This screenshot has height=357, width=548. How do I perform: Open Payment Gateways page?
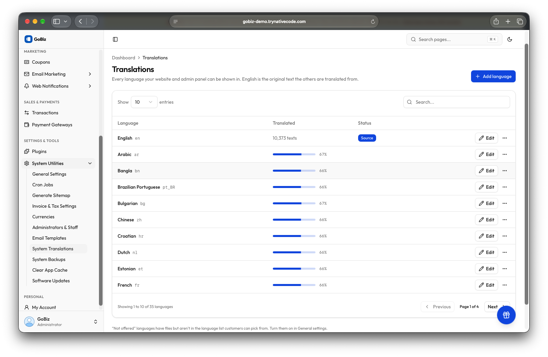(x=58, y=125)
